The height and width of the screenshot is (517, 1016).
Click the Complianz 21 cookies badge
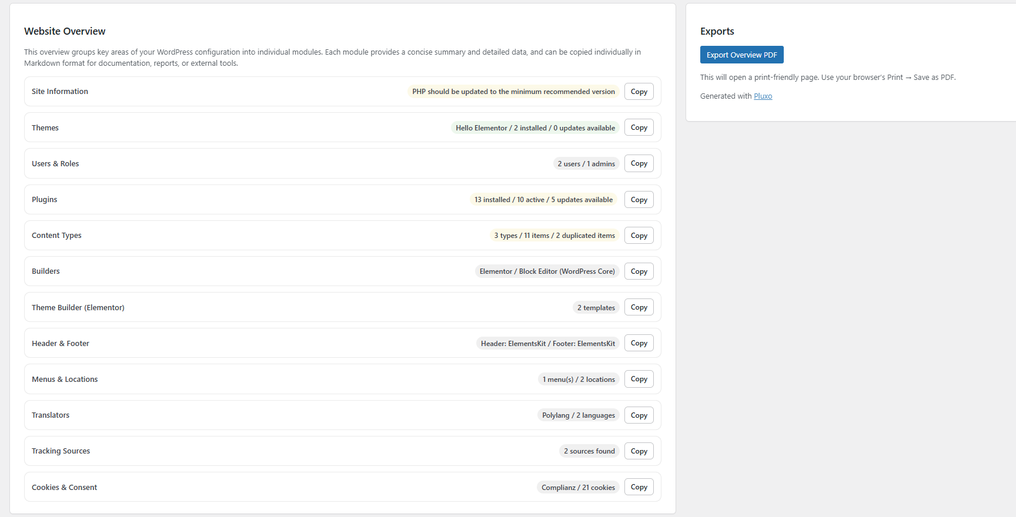click(x=578, y=488)
